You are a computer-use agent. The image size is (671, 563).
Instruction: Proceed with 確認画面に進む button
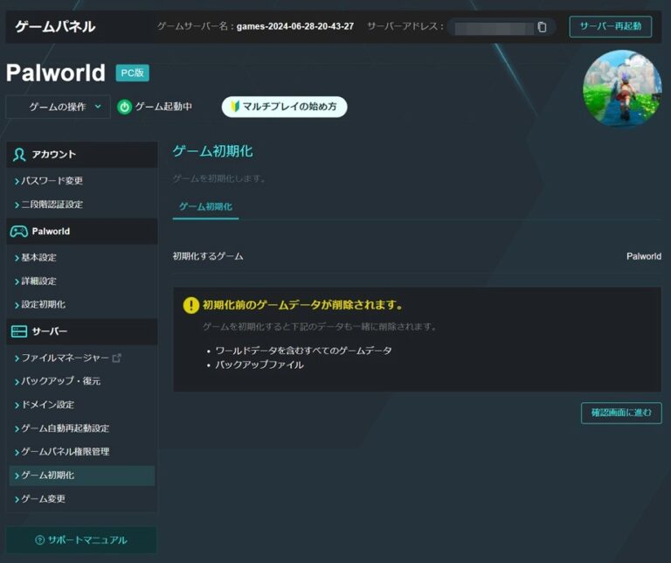tap(621, 413)
